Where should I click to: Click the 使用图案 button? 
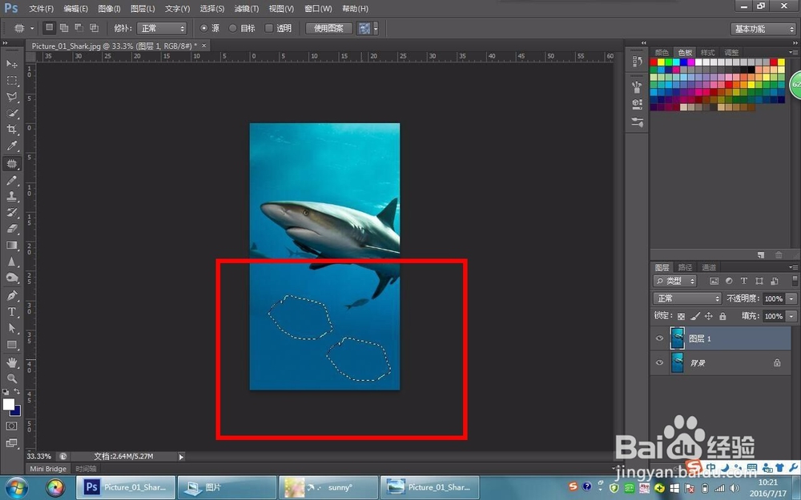click(x=329, y=29)
